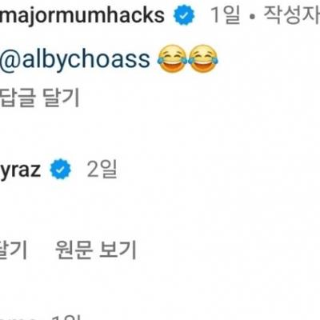Viewport: 320px width, 320px height.
Task: Click the second laughing-crying emoji
Action: [203, 59]
